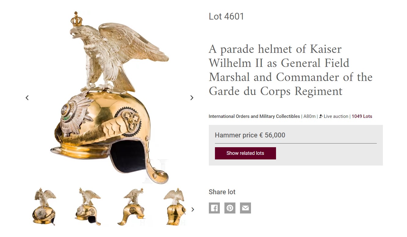View the 1049 Lots link
This screenshot has height=237, width=407.
[362, 116]
